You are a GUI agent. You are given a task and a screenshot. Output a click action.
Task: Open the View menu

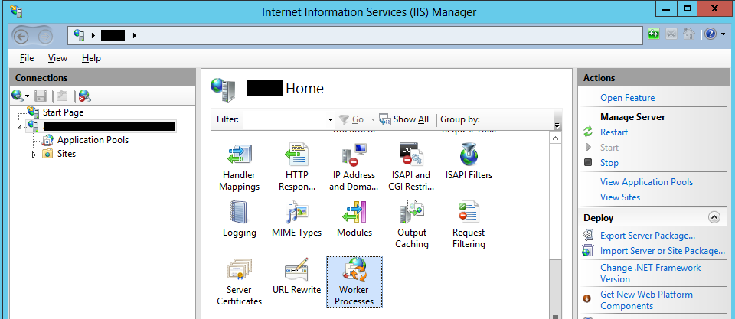[57, 58]
